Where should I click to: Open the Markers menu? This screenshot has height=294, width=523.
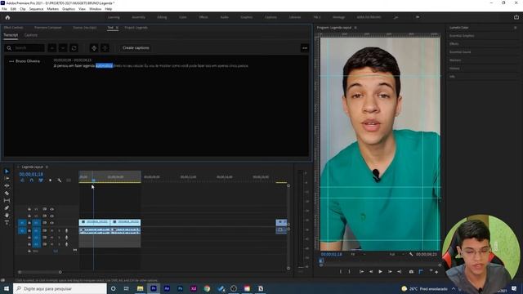(x=52, y=9)
